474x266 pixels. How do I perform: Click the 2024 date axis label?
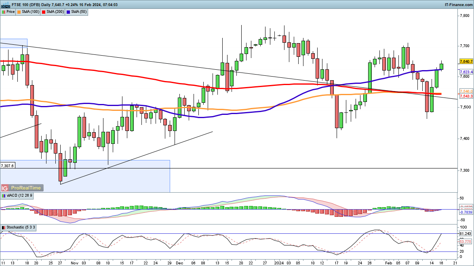[x=279, y=263]
